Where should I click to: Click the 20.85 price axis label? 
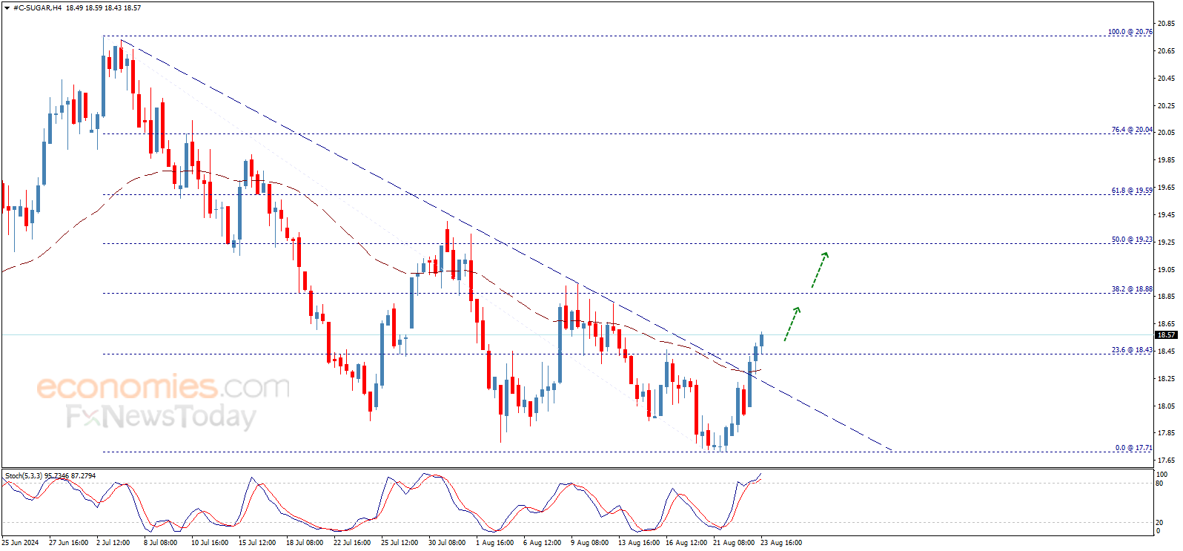1166,24
